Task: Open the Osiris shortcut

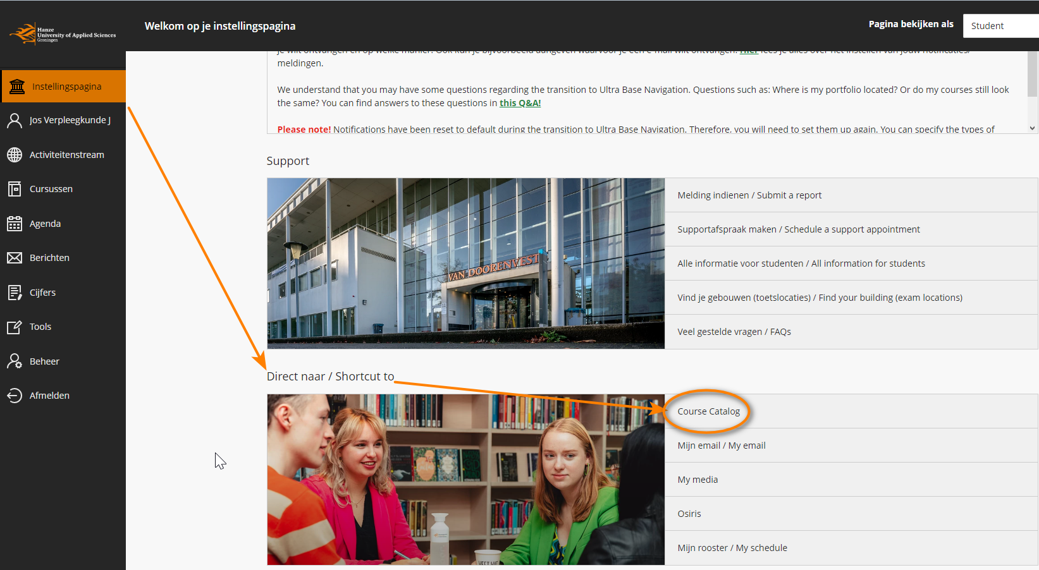Action: [851, 514]
